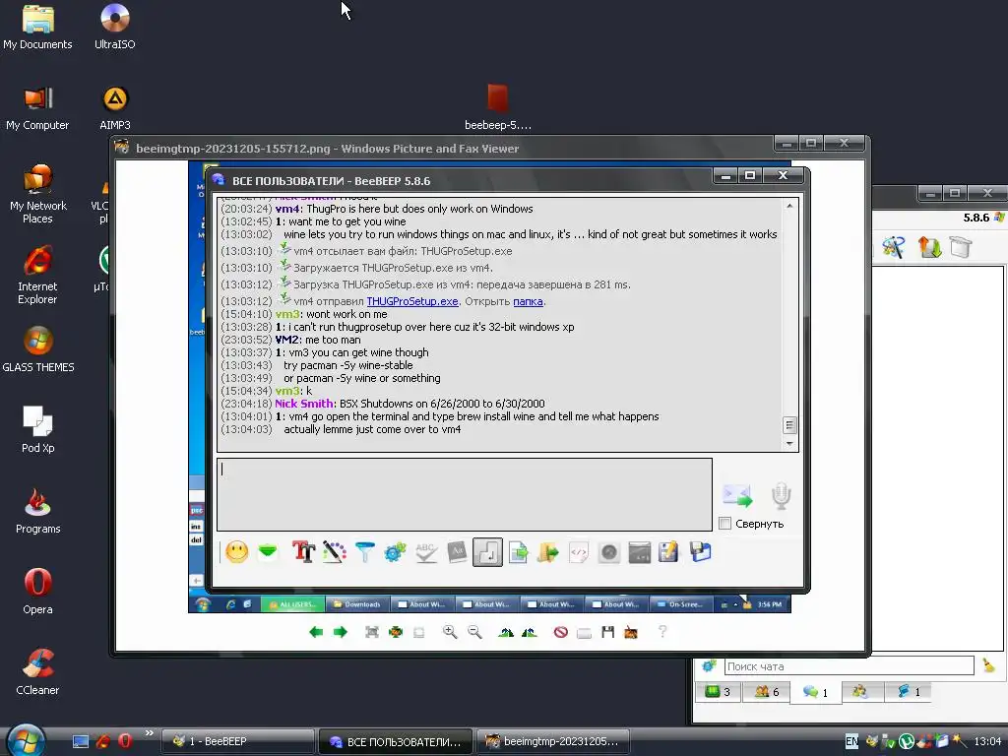This screenshot has width=1008, height=756.
Task: Choose text color with the pencil palette icon
Action: [x=335, y=551]
